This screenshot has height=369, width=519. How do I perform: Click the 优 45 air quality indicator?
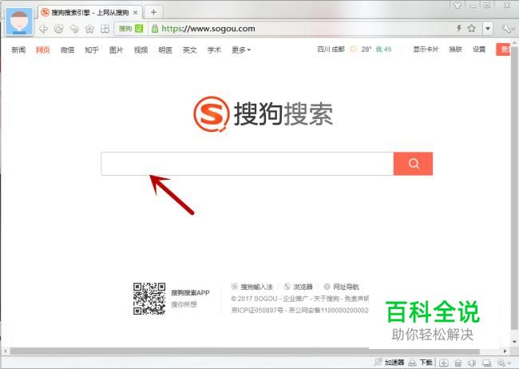(383, 50)
